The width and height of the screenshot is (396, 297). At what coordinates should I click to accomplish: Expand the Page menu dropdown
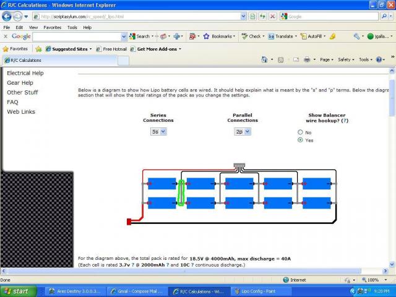coord(326,60)
